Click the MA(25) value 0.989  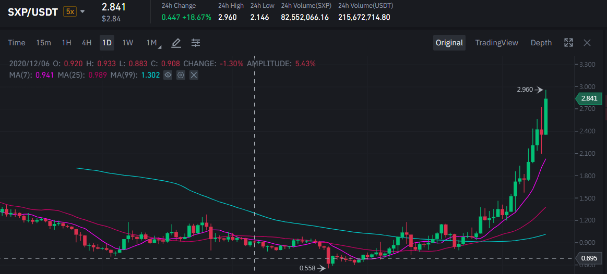pos(98,75)
